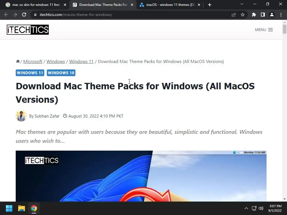
Task: Minimize the Chrome window
Action: pyautogui.click(x=254, y=4)
